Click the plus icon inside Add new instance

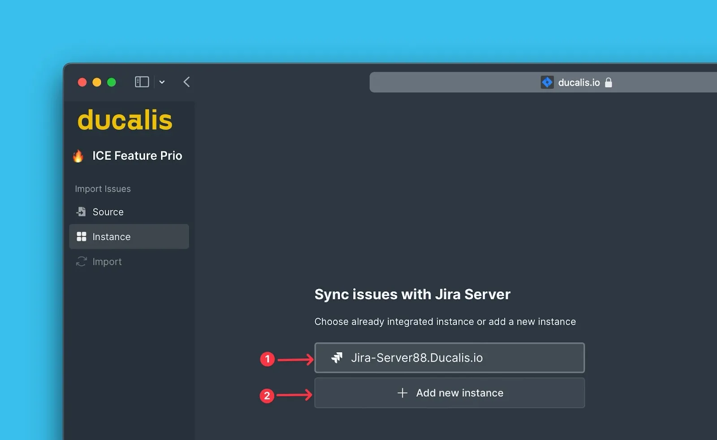(402, 393)
